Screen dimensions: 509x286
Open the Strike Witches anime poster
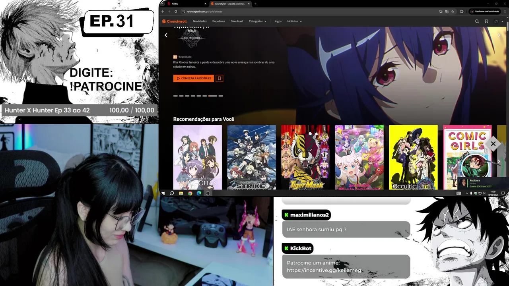click(251, 157)
